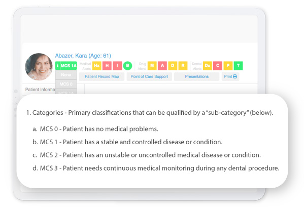
Task: Click the green info 'i' icon
Action: 57,66
